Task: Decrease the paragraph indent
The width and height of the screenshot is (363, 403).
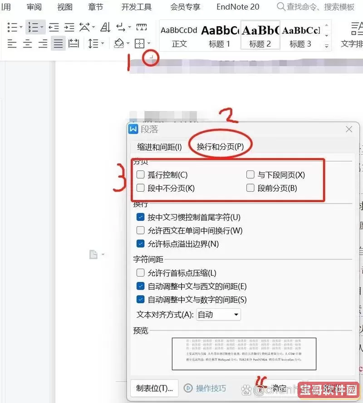Action: 54,27
